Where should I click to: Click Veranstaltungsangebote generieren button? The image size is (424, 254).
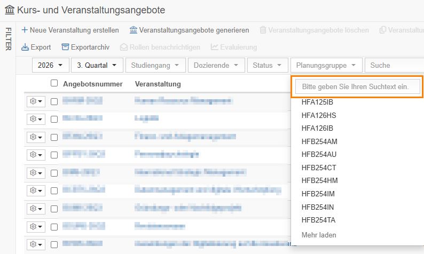(x=189, y=30)
